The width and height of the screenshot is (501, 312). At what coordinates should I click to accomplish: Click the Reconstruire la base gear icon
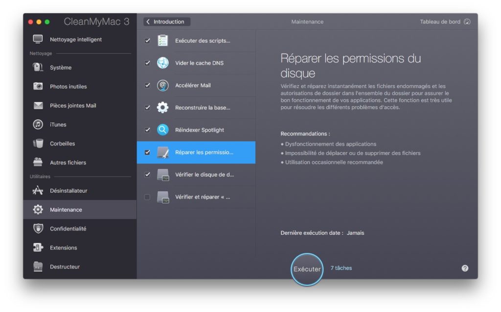click(162, 108)
